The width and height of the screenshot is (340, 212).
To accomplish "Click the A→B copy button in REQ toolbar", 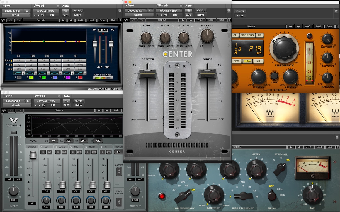I will [81, 20].
